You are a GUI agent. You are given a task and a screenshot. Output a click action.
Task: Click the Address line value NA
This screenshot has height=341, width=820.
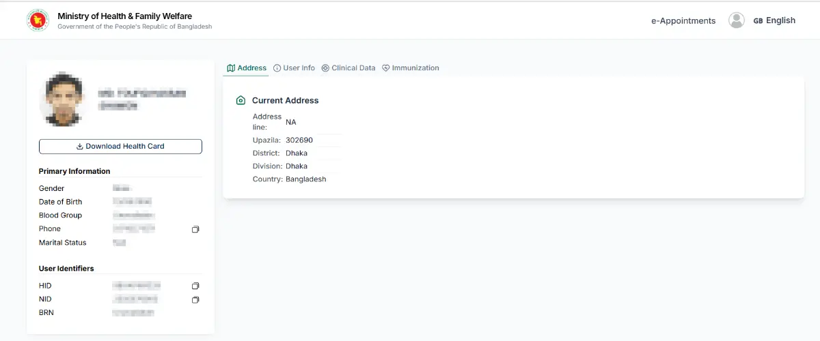pyautogui.click(x=291, y=122)
